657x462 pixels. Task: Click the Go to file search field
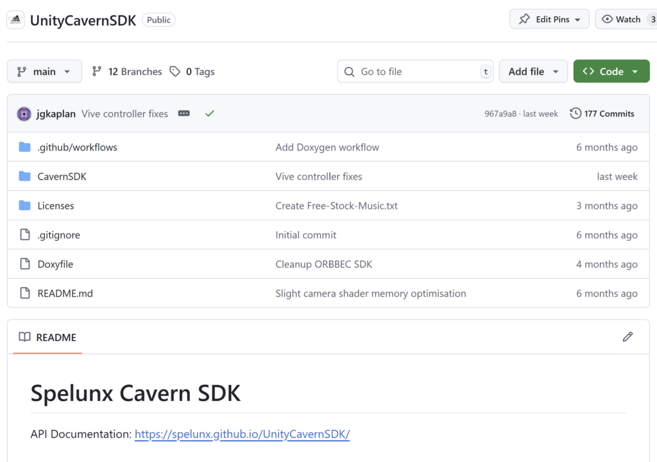pyautogui.click(x=415, y=72)
